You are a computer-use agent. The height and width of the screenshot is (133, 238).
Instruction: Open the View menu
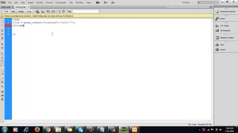pyautogui.click(x=23, y=3)
